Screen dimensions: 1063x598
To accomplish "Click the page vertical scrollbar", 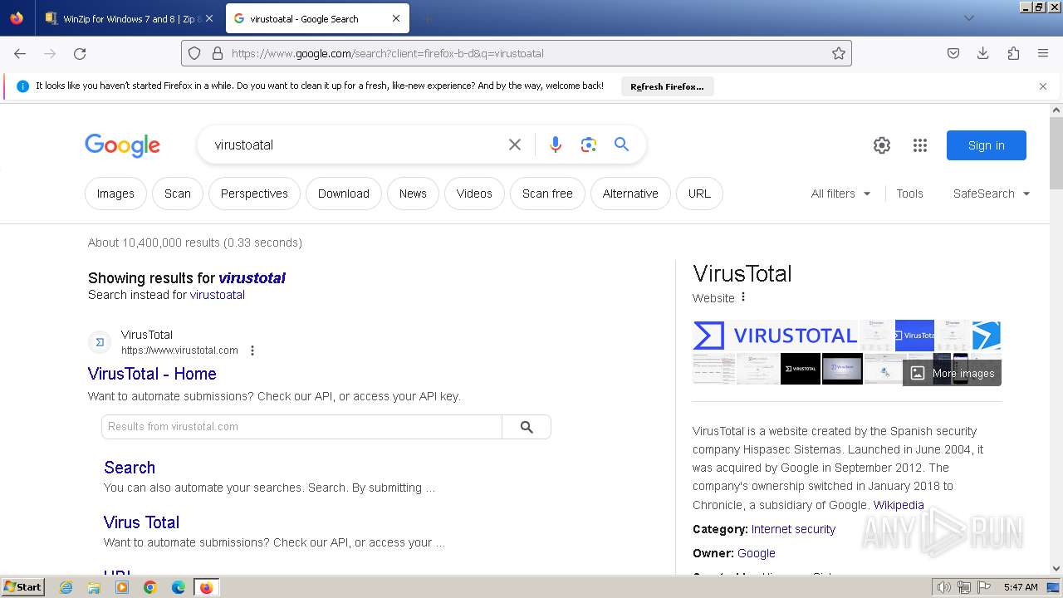I will [x=1056, y=154].
